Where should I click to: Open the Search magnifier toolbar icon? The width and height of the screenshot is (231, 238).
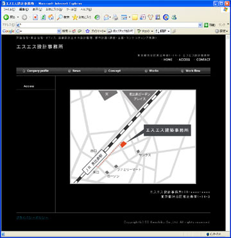pos(60,17)
